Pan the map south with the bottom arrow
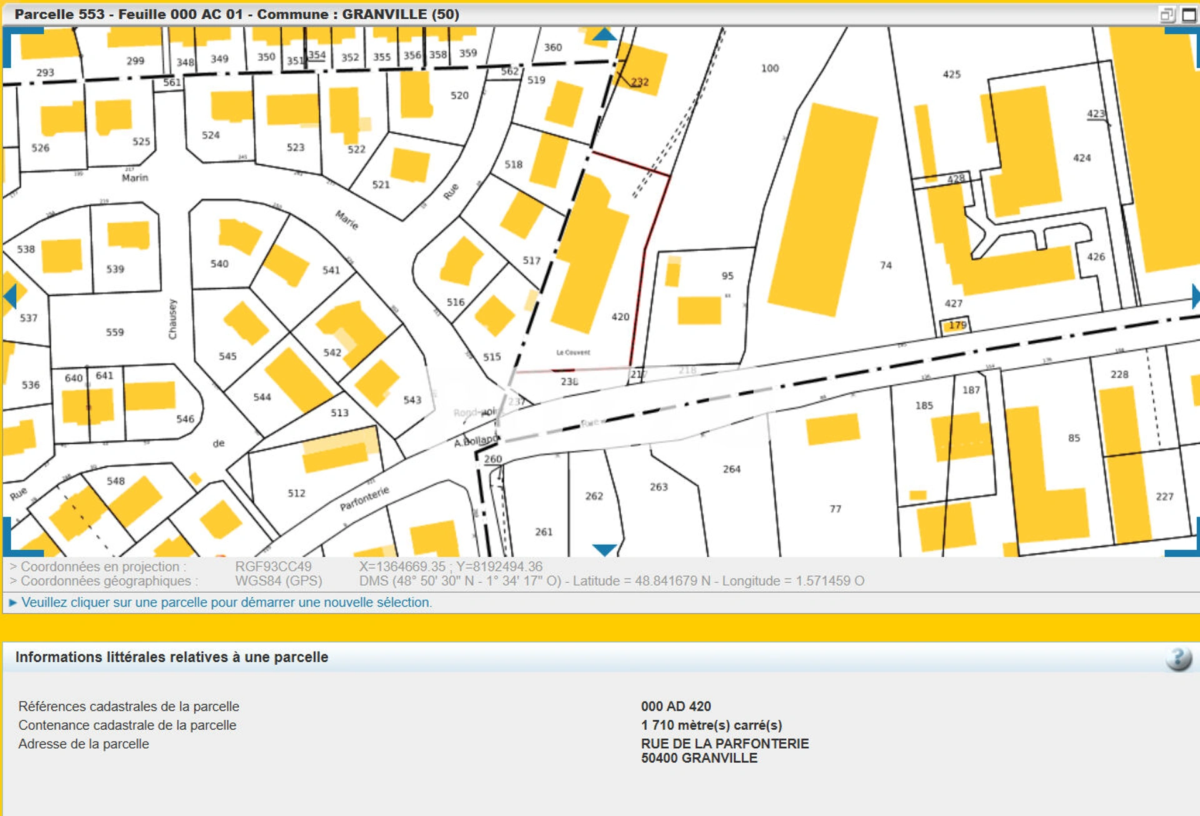 (x=604, y=550)
